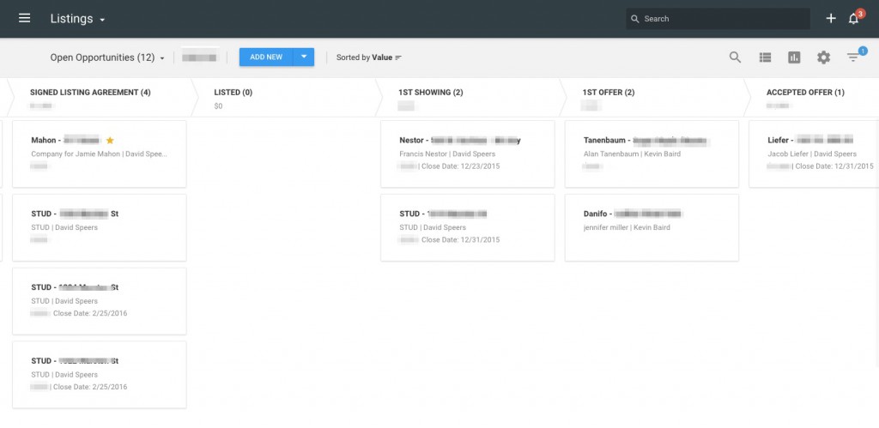This screenshot has width=879, height=428.
Task: Click "Francis Nestor | David Speers" text
Action: click(447, 154)
